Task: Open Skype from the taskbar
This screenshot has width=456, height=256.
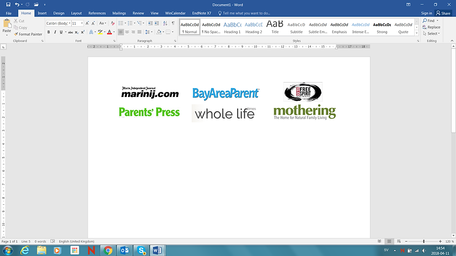Action: point(141,250)
